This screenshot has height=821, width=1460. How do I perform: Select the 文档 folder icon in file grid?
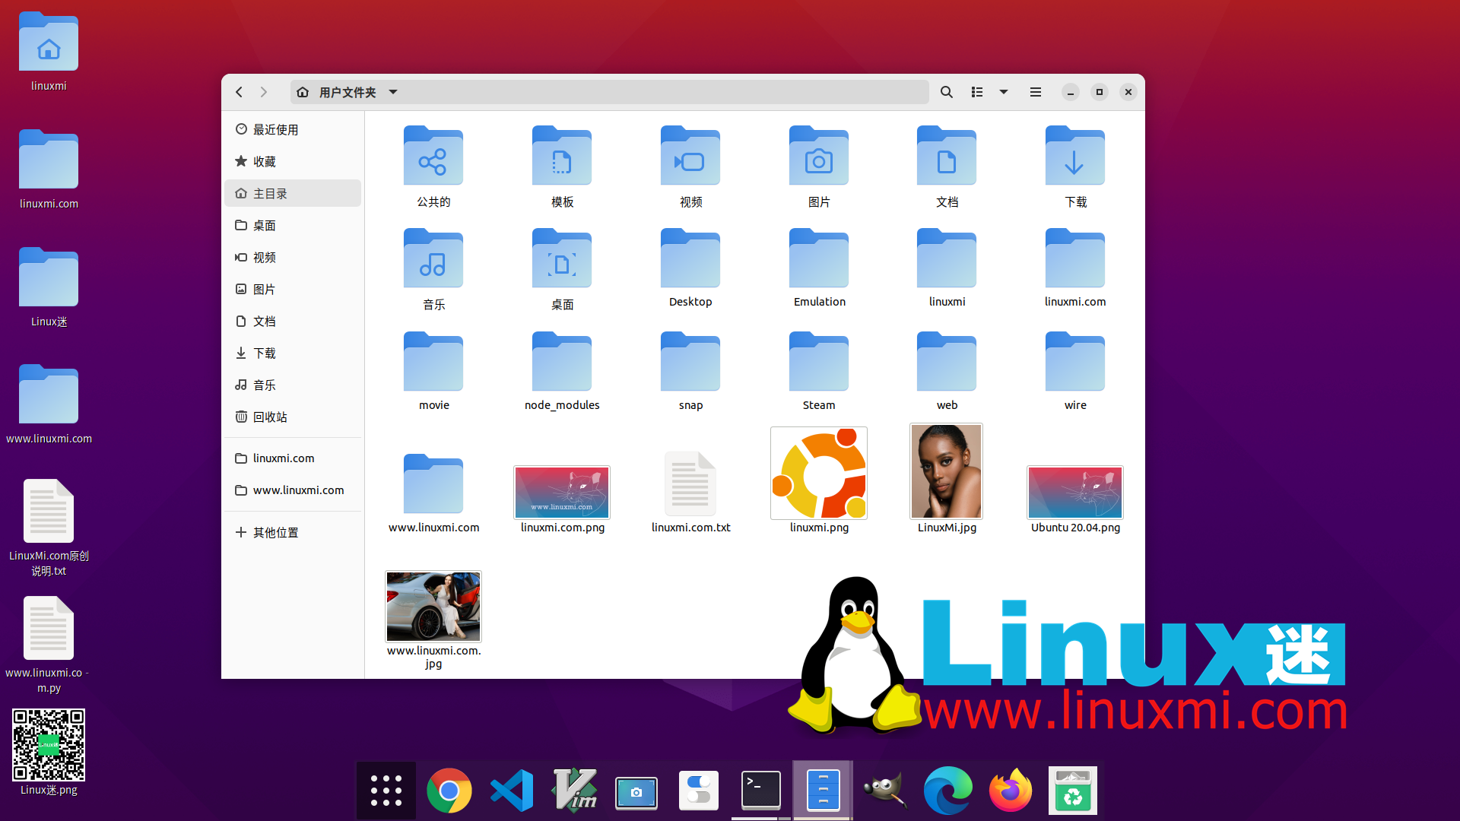(947, 156)
